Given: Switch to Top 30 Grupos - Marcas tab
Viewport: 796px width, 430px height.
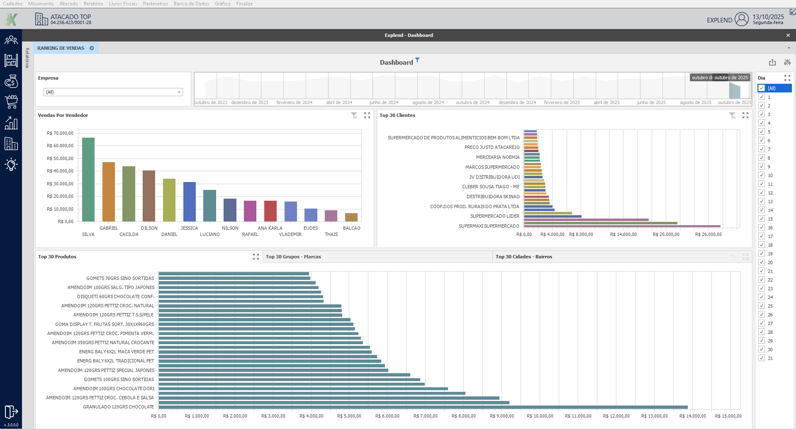Looking at the screenshot, I should click(293, 257).
